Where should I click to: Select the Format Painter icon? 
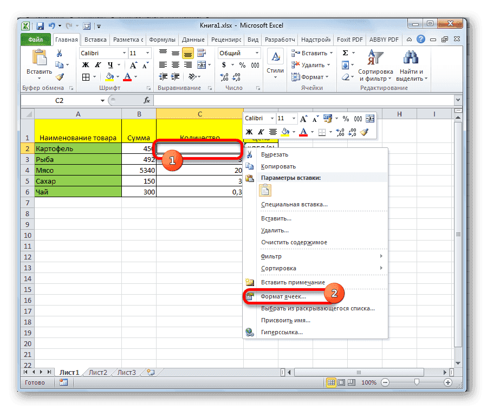tap(60, 77)
